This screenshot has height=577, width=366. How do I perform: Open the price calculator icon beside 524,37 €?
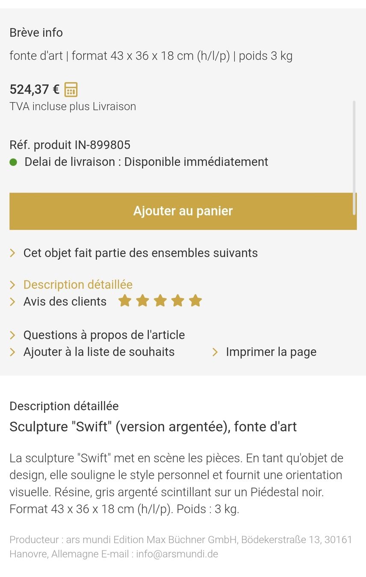(71, 90)
